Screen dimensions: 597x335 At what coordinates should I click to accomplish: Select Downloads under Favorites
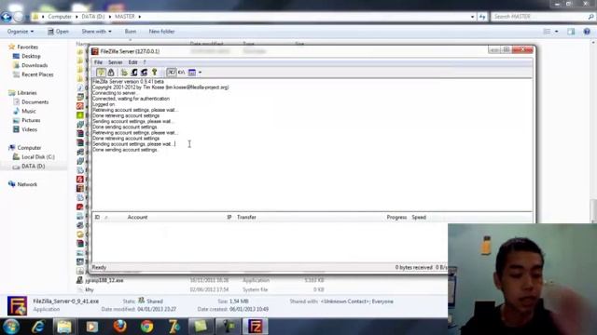pyautogui.click(x=30, y=65)
